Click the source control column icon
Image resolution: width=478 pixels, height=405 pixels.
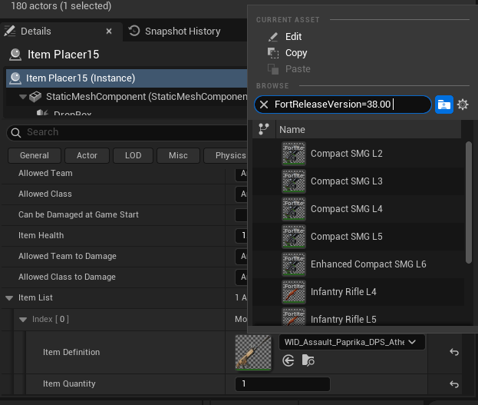click(264, 129)
